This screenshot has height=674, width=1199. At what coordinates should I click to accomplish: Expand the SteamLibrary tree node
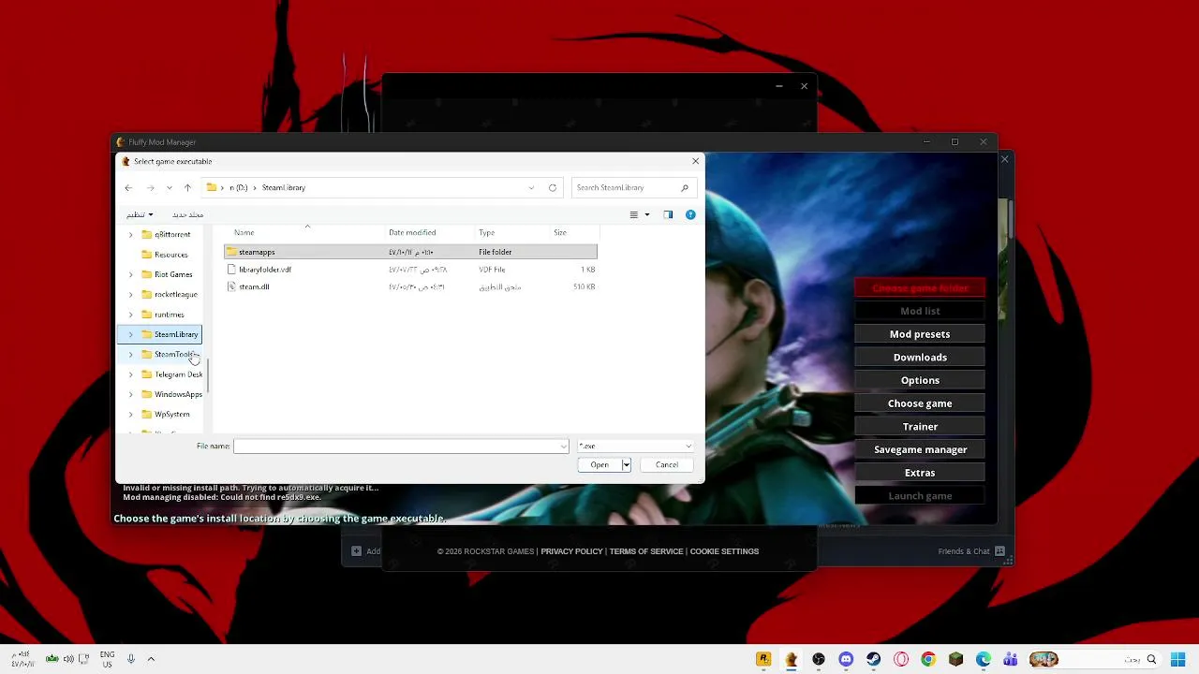coord(131,335)
